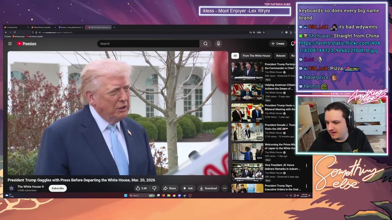Dislike the video with thumbs down

pos(155,188)
